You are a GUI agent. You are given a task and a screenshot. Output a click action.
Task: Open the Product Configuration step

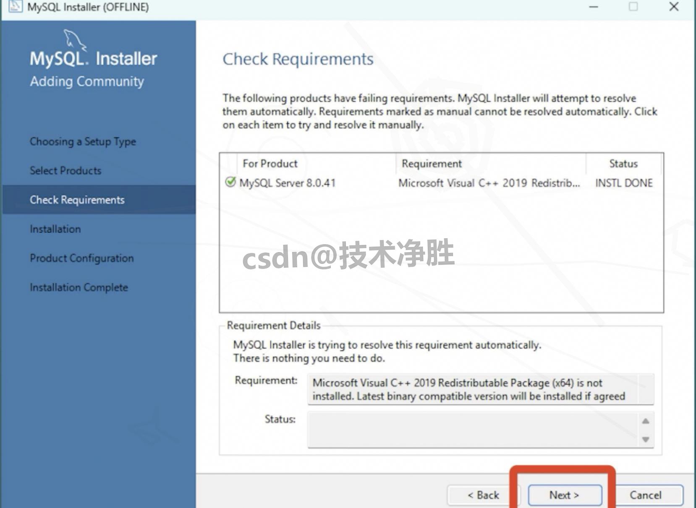point(82,258)
